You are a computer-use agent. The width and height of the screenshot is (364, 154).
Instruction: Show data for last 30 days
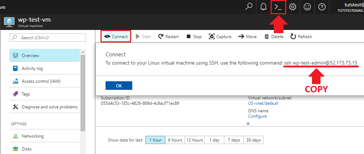point(253,140)
